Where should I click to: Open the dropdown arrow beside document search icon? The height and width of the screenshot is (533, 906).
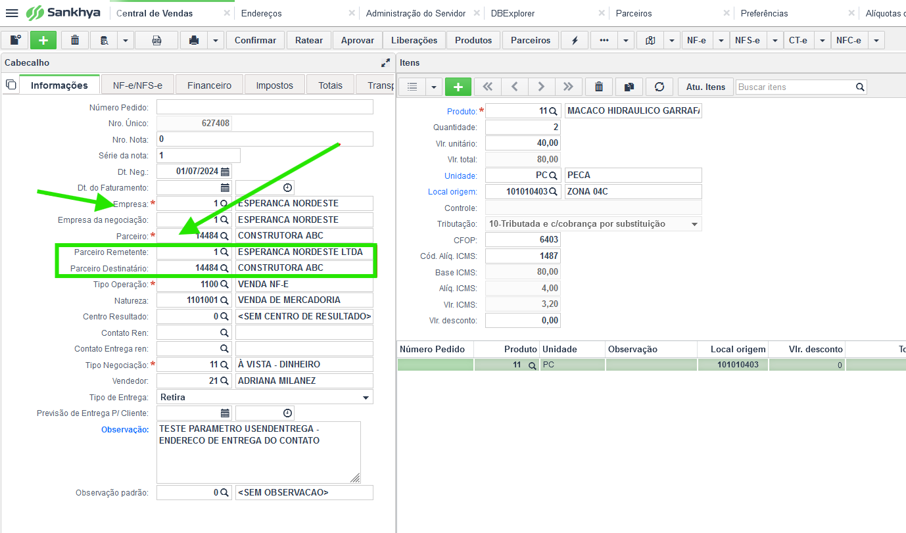click(x=126, y=40)
